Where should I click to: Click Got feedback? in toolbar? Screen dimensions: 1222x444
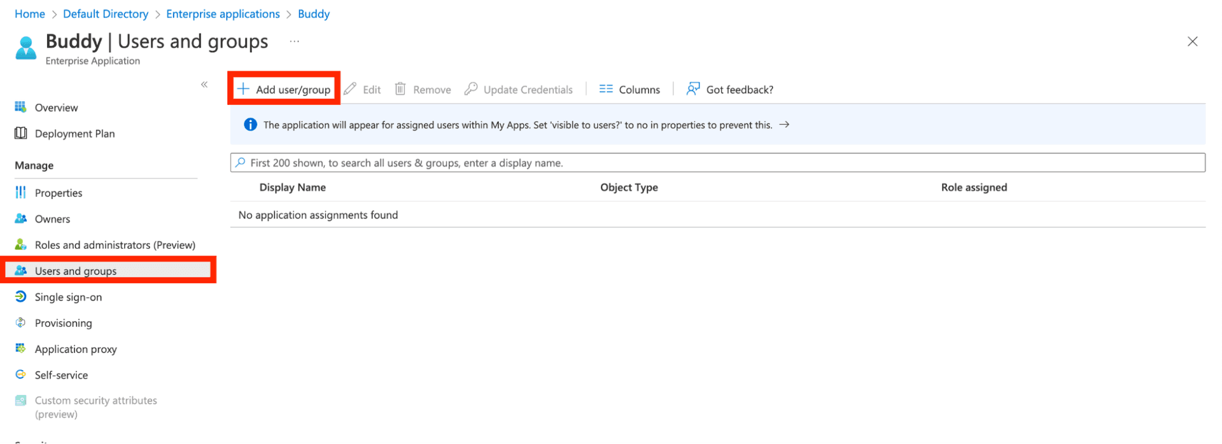click(730, 89)
